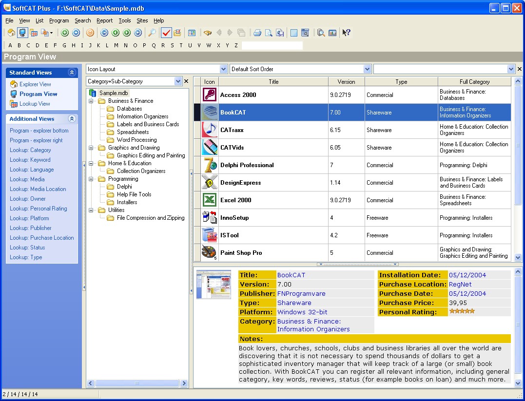Select the Paint Shop Pro row
525x401 pixels.
pos(352,253)
